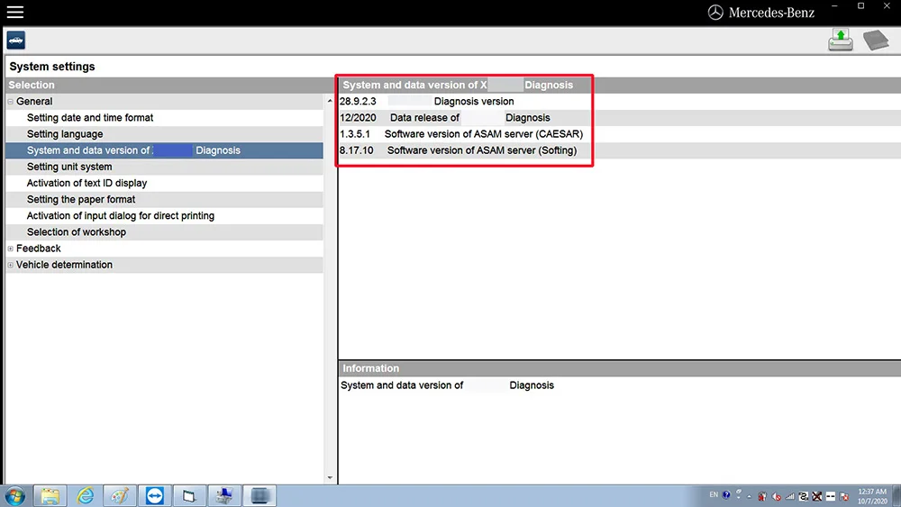This screenshot has width=901, height=507.
Task: Minimize the diagnosis window
Action: pyautogui.click(x=834, y=5)
